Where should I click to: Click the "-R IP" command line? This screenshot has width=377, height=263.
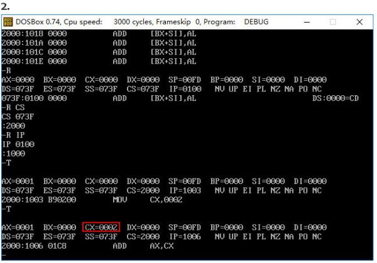click(13, 134)
